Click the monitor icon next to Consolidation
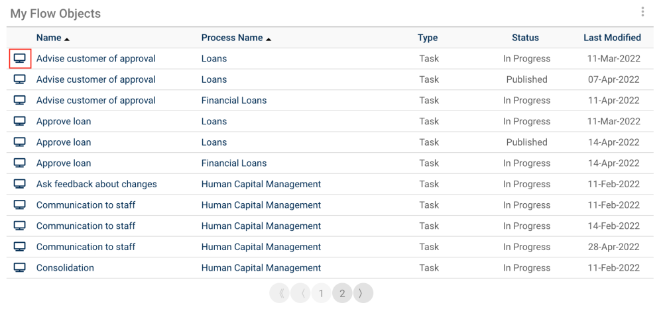Viewport: 663px width, 311px height. pos(20,268)
